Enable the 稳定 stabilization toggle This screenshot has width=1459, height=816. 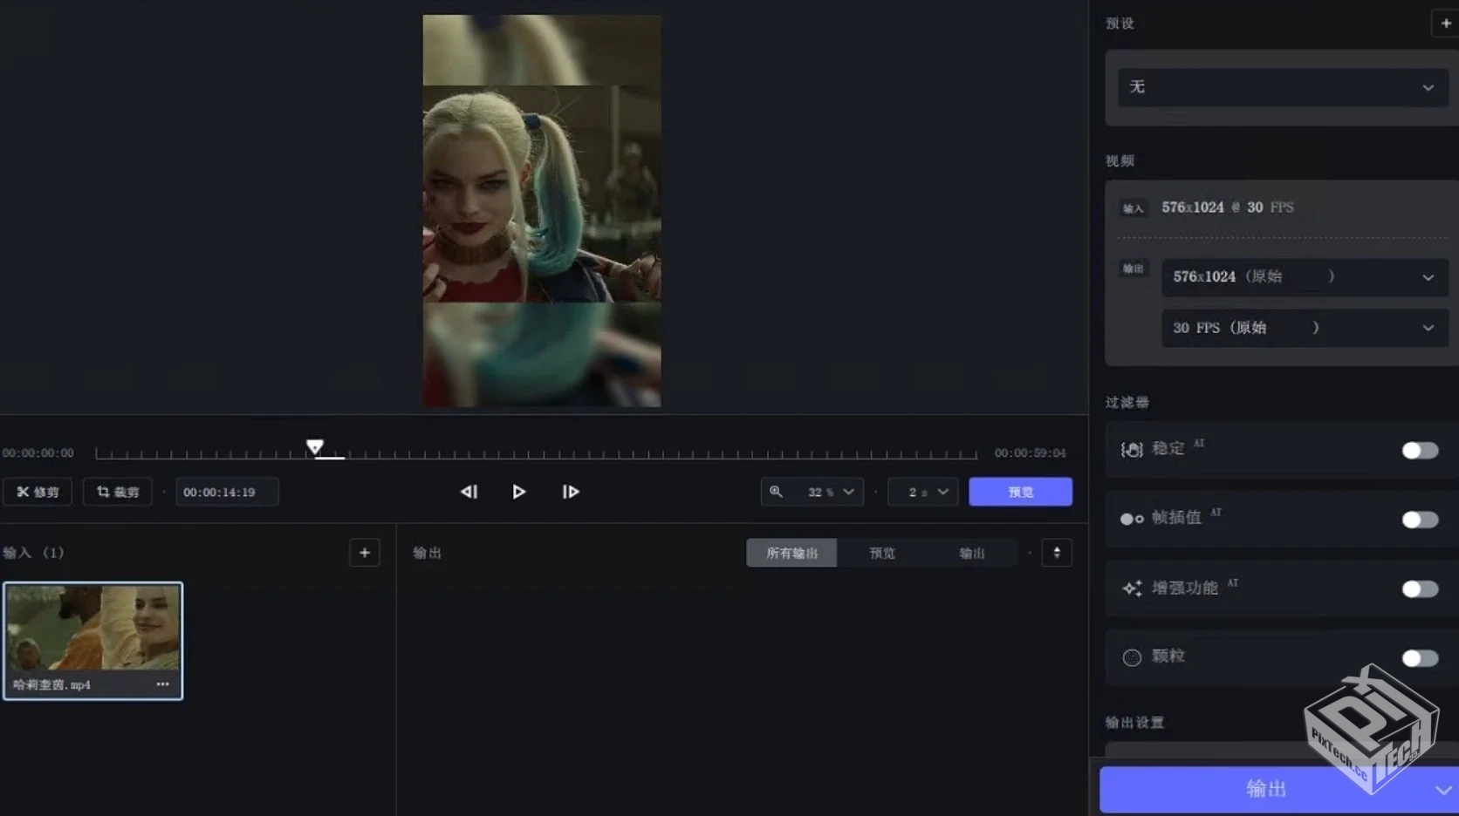pos(1419,451)
